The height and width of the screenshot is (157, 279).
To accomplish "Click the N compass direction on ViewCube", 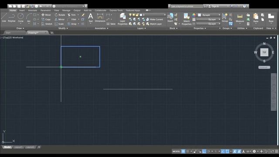I will [264, 44].
